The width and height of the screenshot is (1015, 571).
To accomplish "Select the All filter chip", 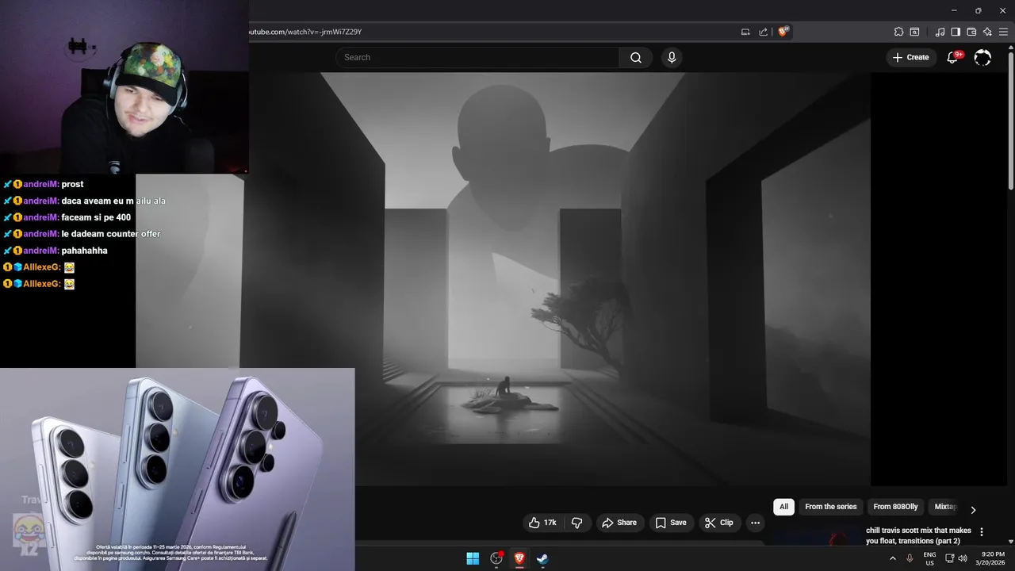I will [x=783, y=507].
